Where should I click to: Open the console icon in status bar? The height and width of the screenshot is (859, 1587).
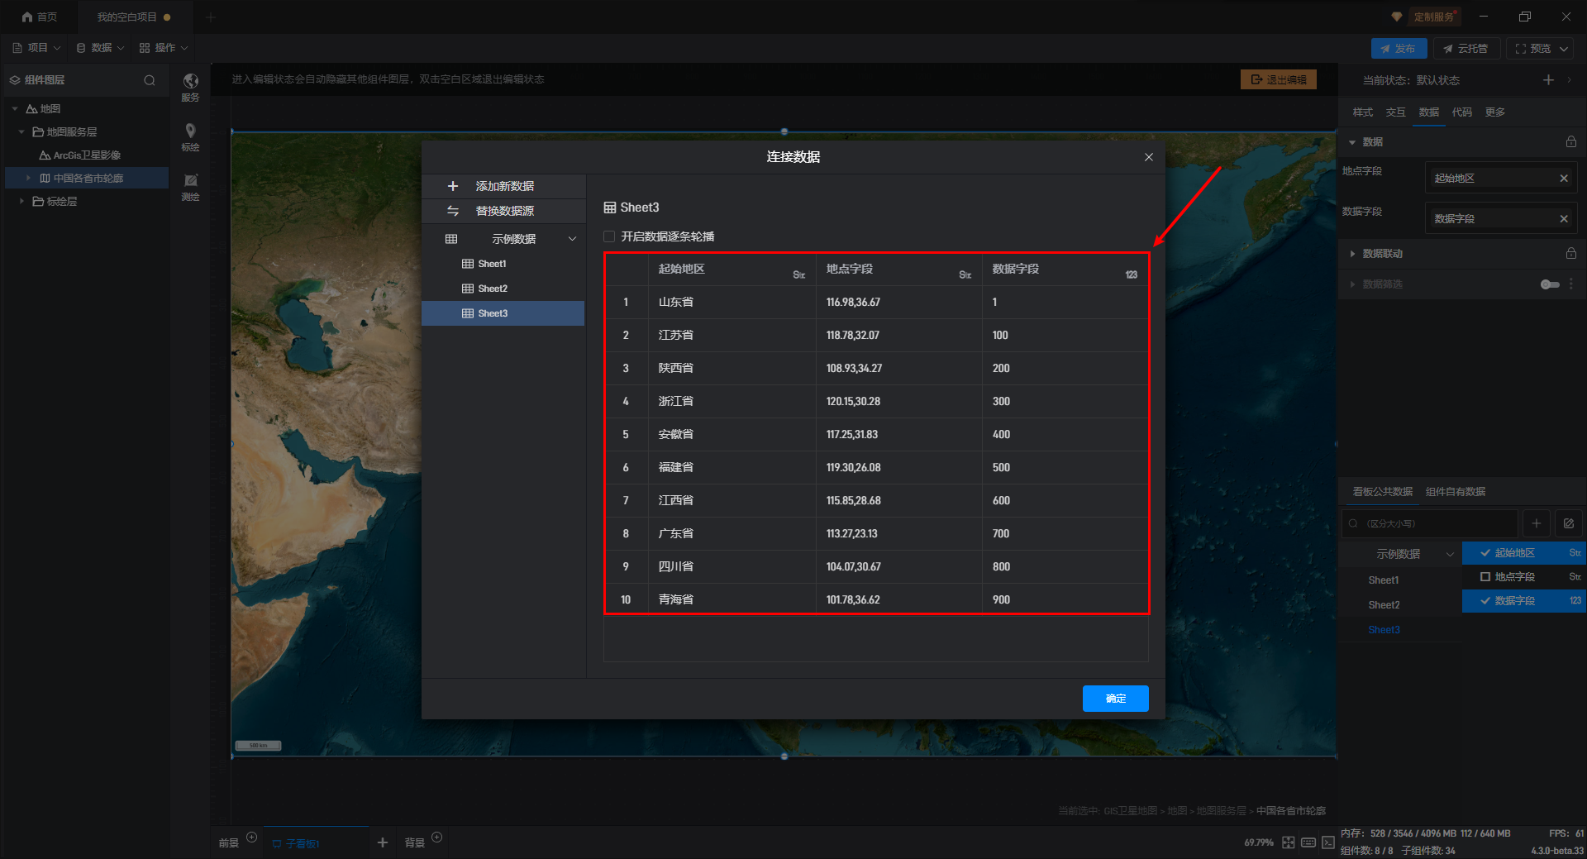1328,842
